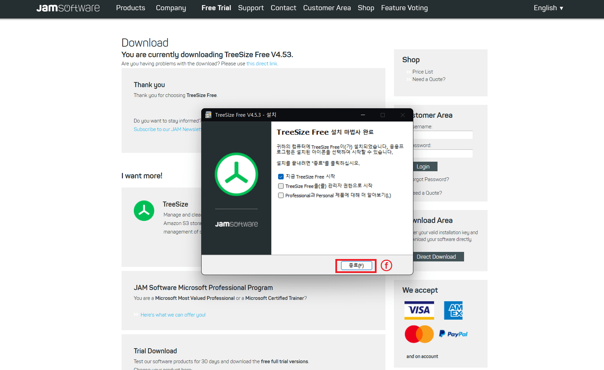Go to Free Trial page
Screen dimensions: 604x370
click(x=216, y=8)
